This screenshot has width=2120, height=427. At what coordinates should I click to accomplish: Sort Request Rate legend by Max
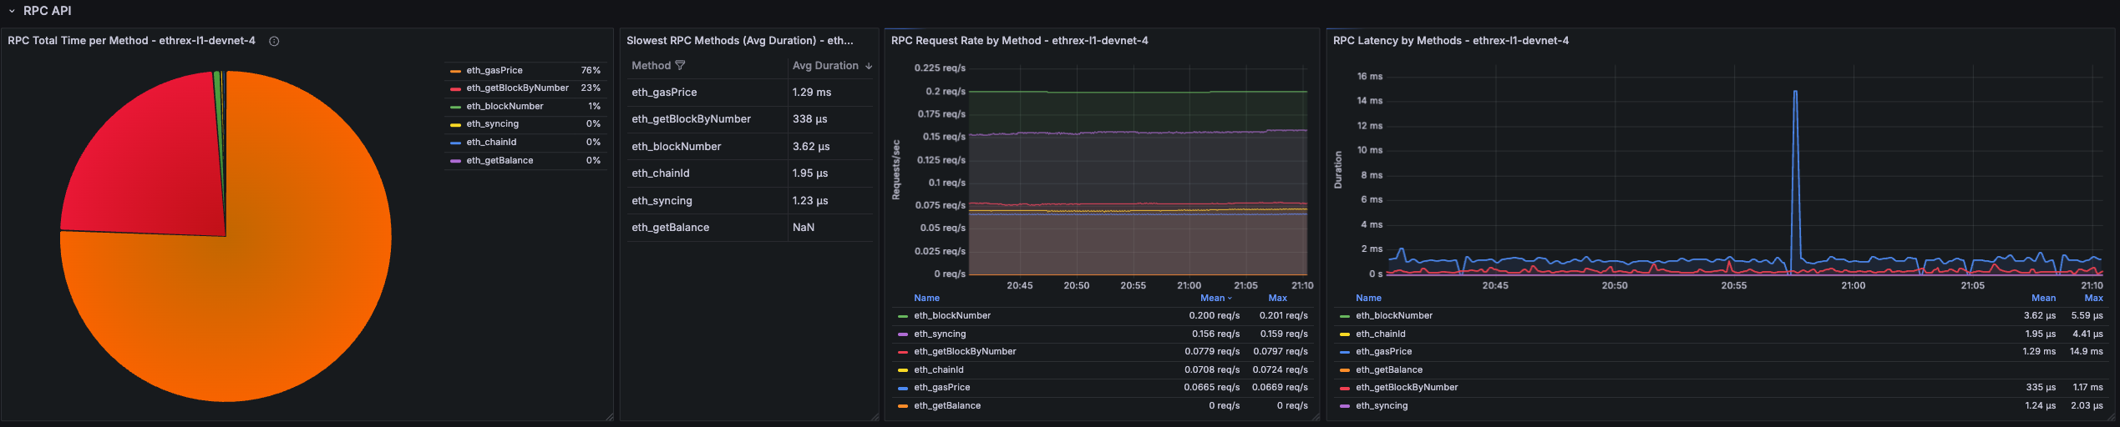1277,298
